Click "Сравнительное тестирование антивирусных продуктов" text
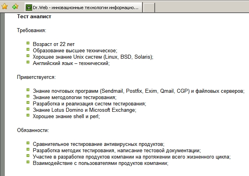 tap(99, 144)
